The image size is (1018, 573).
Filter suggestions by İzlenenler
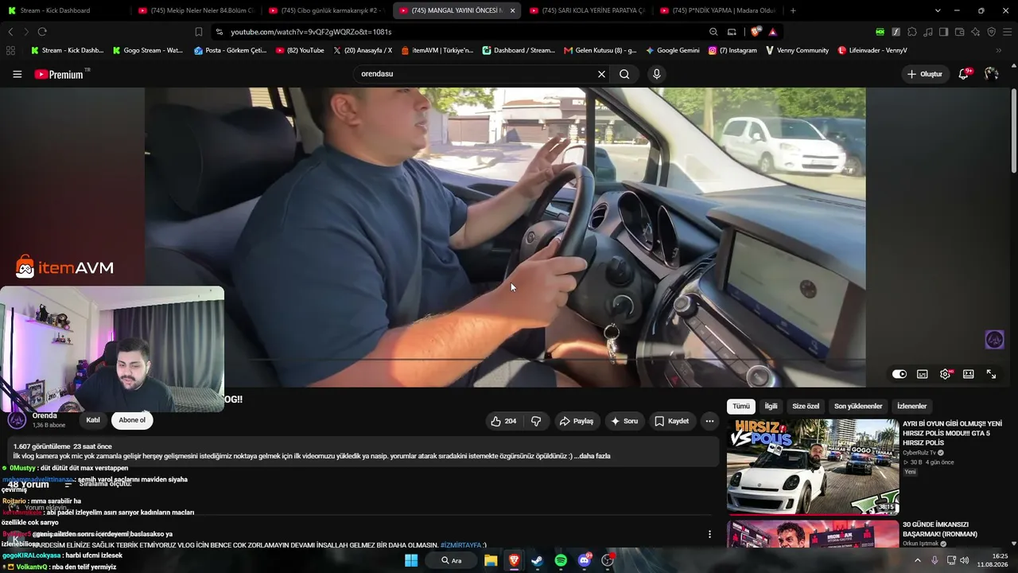tap(912, 406)
